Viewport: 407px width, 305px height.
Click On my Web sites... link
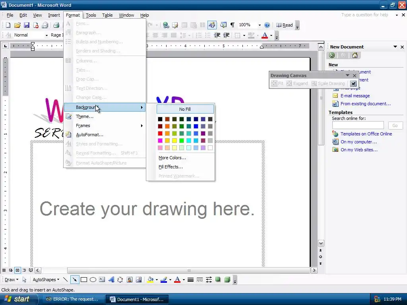[359, 150]
